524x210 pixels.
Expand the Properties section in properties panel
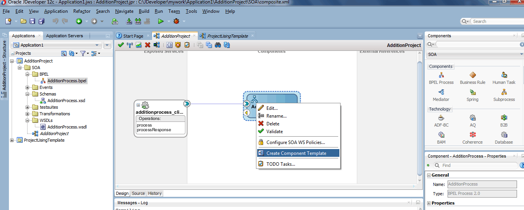[x=429, y=203]
